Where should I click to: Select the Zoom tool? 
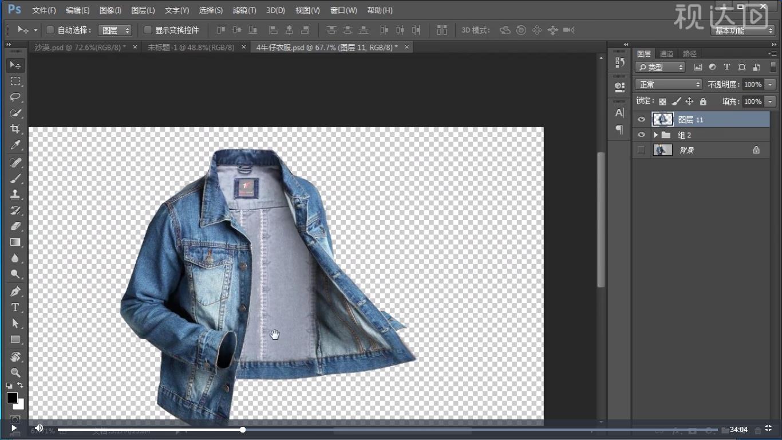click(x=15, y=372)
